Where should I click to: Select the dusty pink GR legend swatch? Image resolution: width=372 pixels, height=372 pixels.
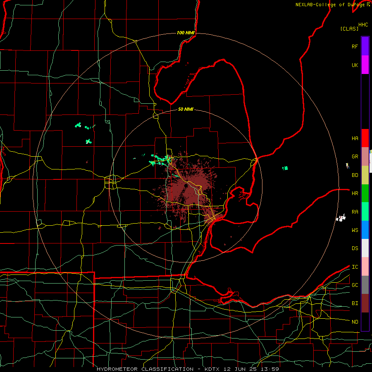click(x=365, y=156)
